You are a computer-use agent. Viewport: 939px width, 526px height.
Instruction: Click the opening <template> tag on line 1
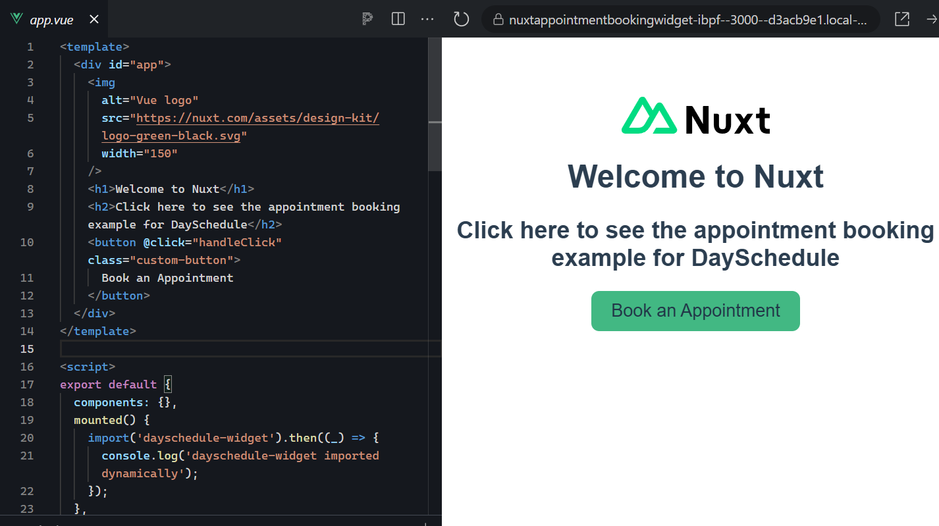(95, 47)
